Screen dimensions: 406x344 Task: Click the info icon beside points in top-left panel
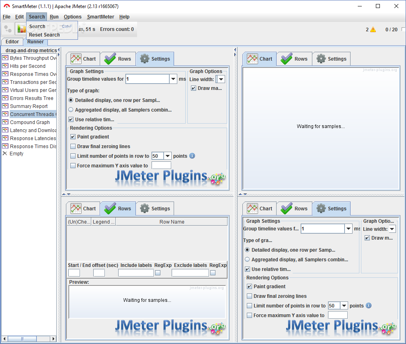(x=192, y=156)
